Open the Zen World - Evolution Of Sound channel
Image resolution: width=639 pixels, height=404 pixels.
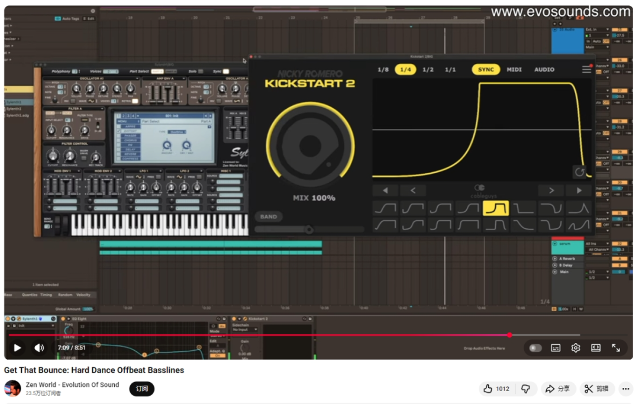(72, 384)
